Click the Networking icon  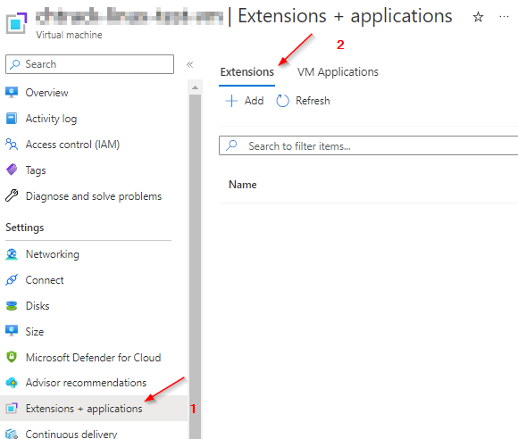[12, 254]
